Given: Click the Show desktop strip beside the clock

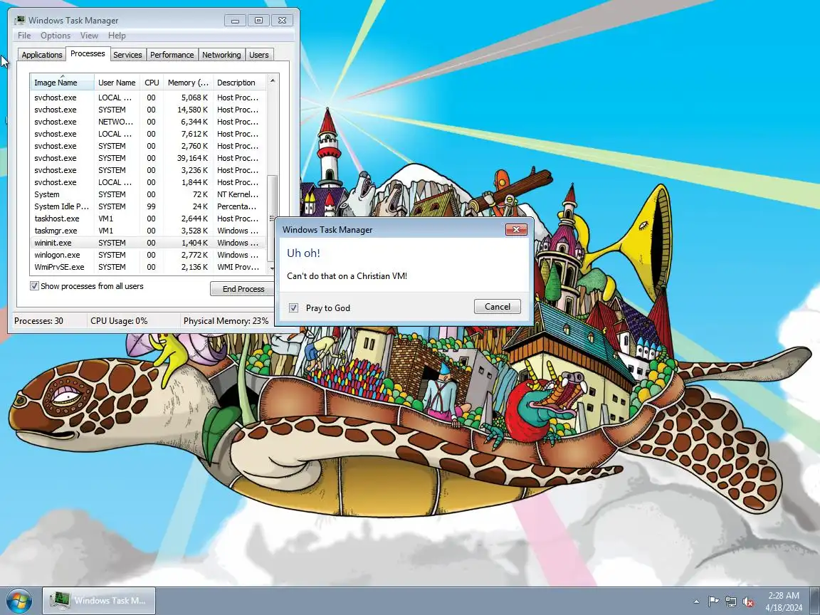Looking at the screenshot, I should click(815, 601).
